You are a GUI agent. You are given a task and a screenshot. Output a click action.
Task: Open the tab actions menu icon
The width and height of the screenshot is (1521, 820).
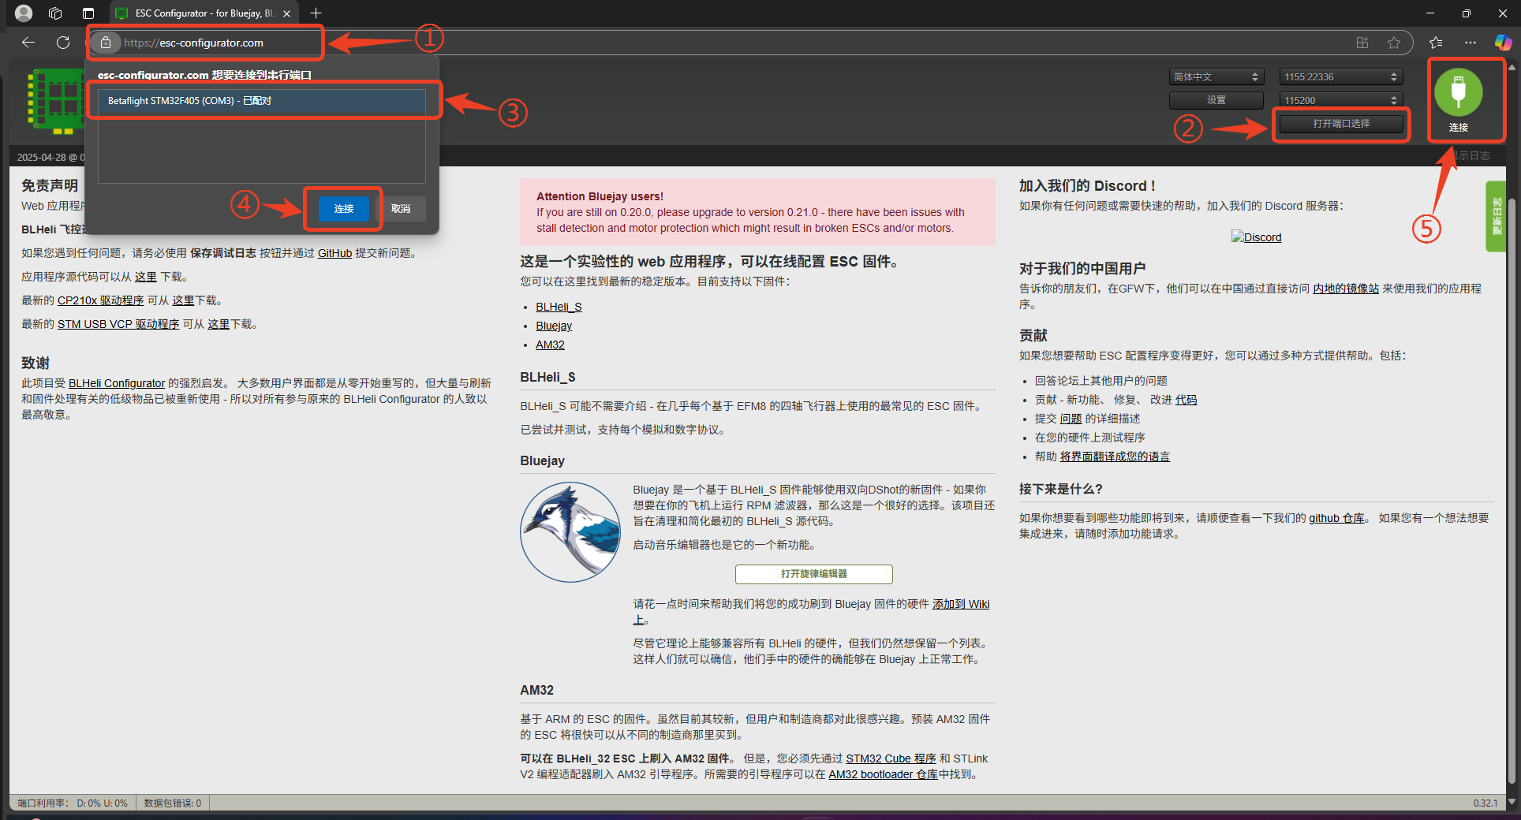(x=88, y=13)
